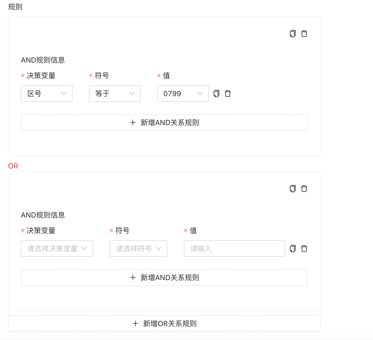Image resolution: width=373 pixels, height=340 pixels.
Task: Click the 新增AND关系规则 button in the OR card
Action: (x=164, y=277)
